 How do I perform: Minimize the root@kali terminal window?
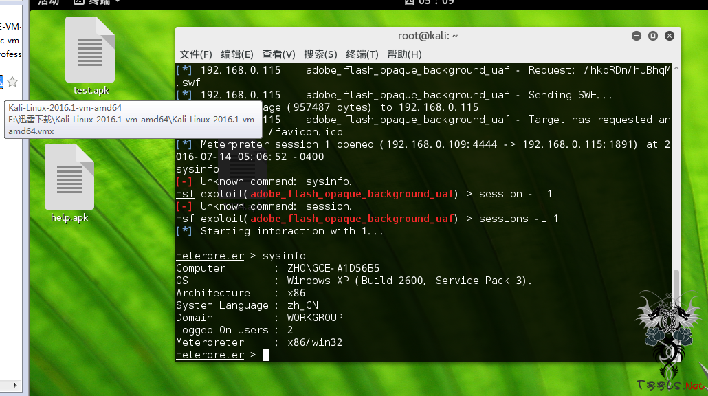click(x=637, y=36)
